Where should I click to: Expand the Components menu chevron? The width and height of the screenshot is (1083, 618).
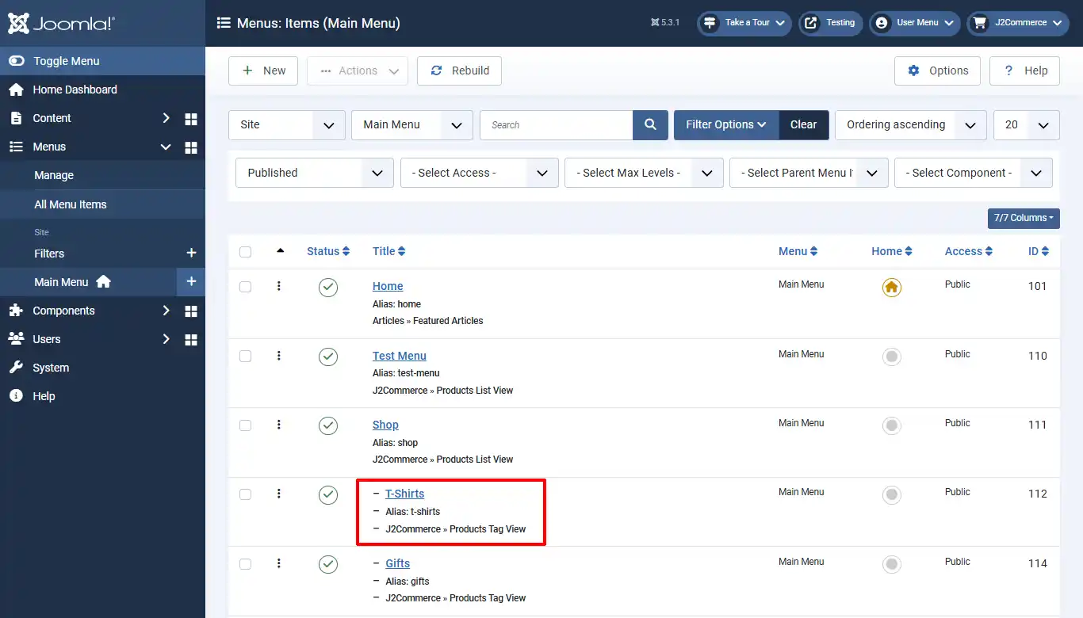[x=166, y=311]
